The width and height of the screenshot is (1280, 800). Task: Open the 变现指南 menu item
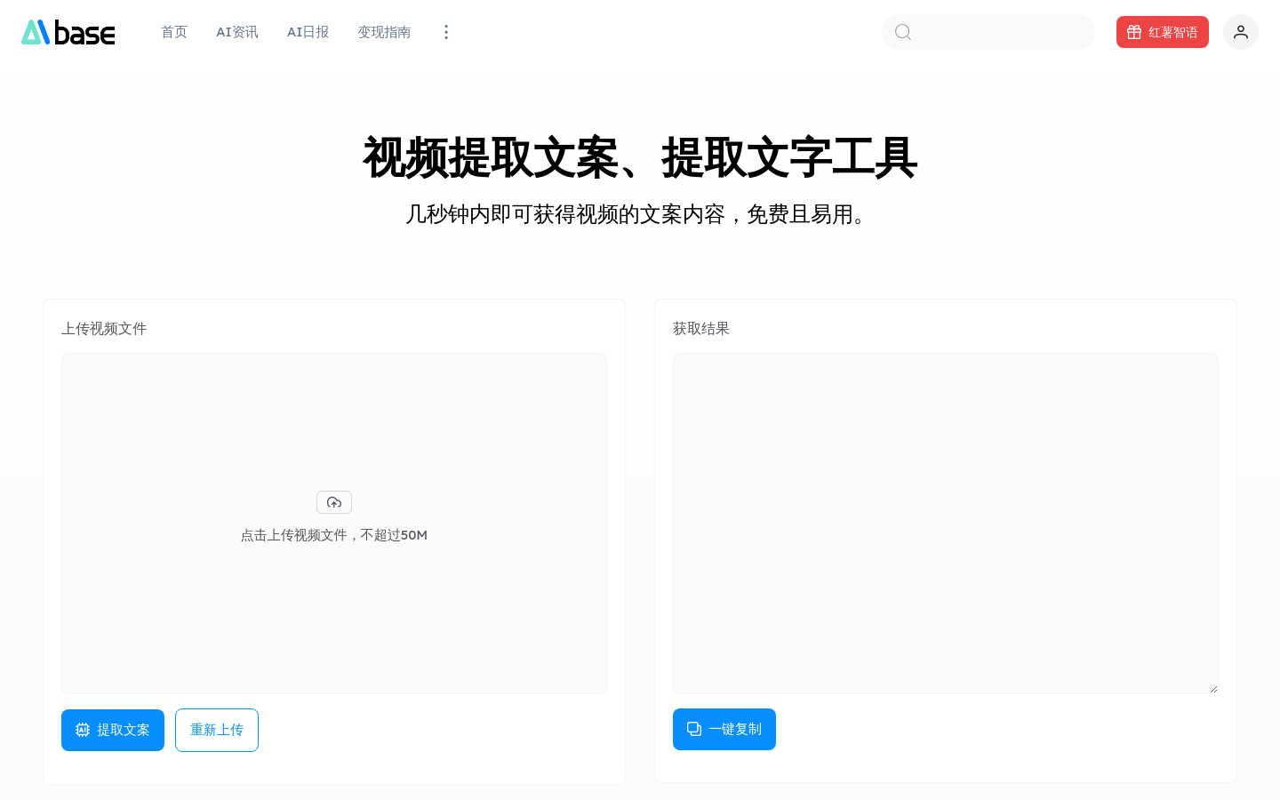tap(384, 32)
